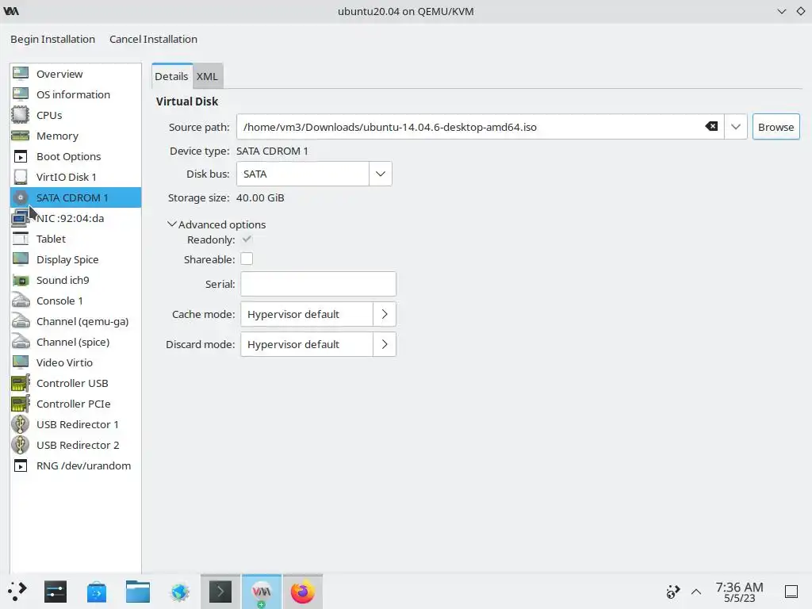The image size is (812, 609).
Task: Select the Video Virtio icon
Action: click(21, 362)
